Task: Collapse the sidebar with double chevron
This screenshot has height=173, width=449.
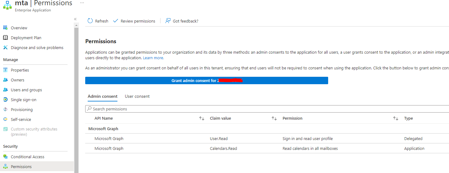Action: 75,19
